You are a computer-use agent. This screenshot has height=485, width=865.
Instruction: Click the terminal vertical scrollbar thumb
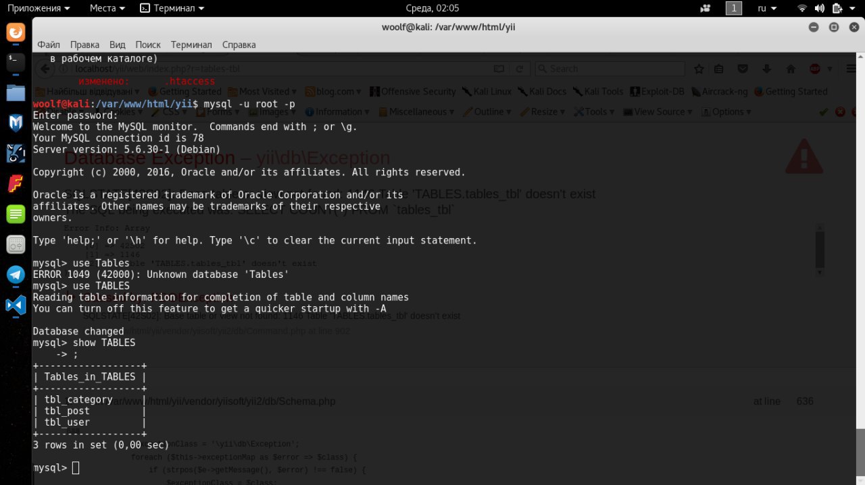(862, 454)
